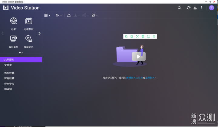Image resolution: width=218 pixels, height=127 pixels.
Task: Click the Video Station title text
Action: 25,8
